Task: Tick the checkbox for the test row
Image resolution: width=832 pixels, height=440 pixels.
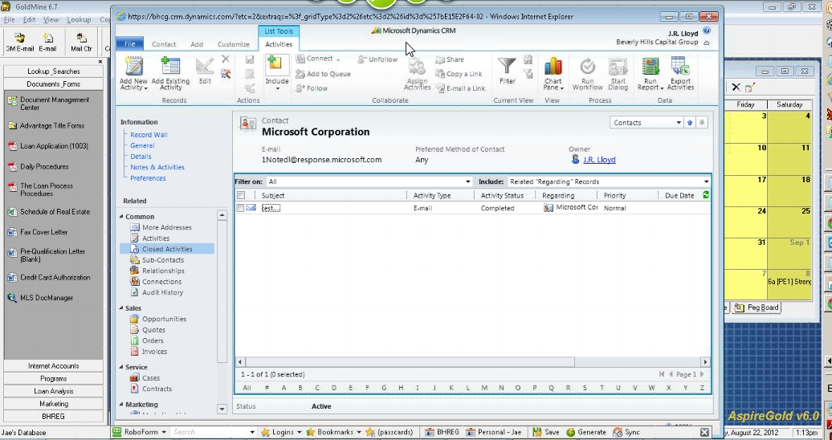Action: click(241, 208)
